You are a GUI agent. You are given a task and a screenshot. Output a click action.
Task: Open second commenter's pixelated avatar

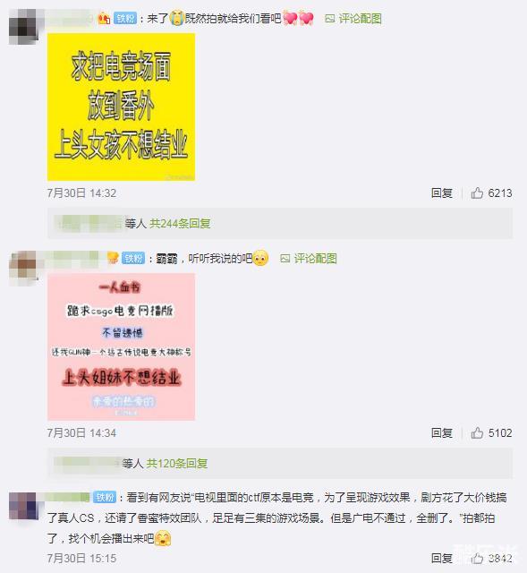(23, 268)
